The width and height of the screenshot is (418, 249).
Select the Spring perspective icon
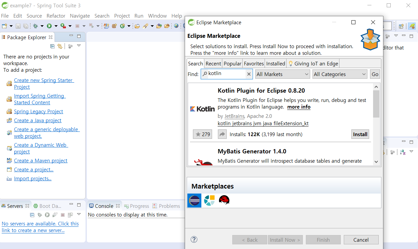pyautogui.click(x=412, y=26)
